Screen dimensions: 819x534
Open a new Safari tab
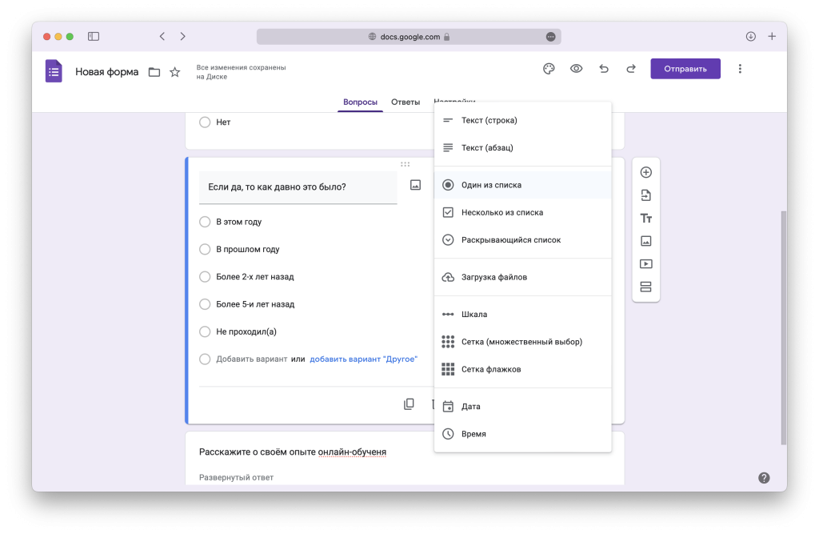tap(772, 36)
